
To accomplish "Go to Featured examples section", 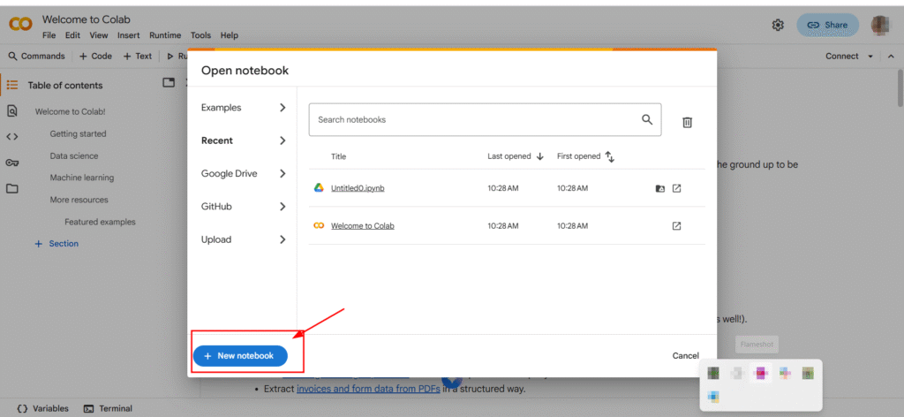I will tap(101, 222).
